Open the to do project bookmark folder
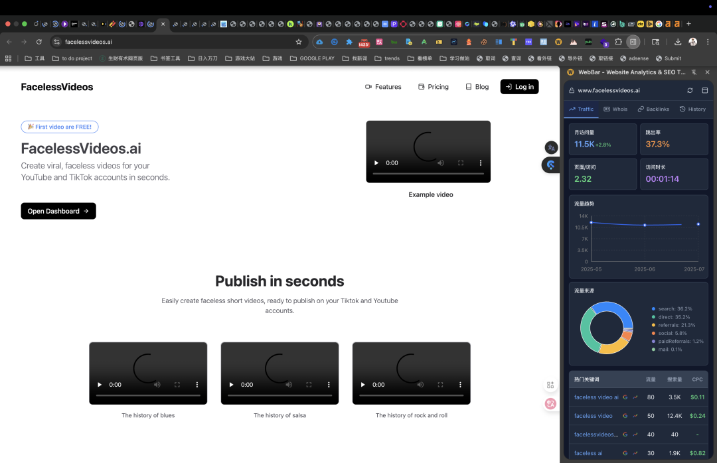717x463 pixels. tap(72, 58)
